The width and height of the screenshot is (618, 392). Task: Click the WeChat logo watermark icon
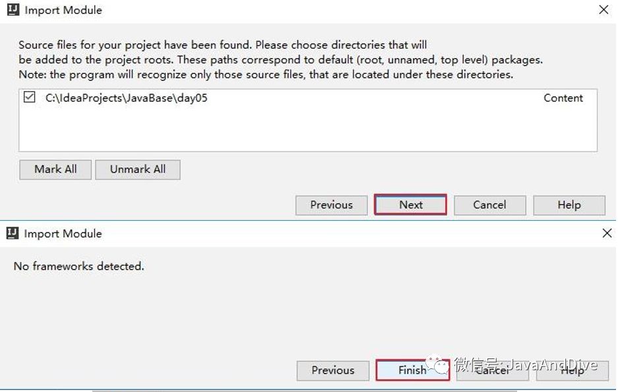(x=439, y=365)
